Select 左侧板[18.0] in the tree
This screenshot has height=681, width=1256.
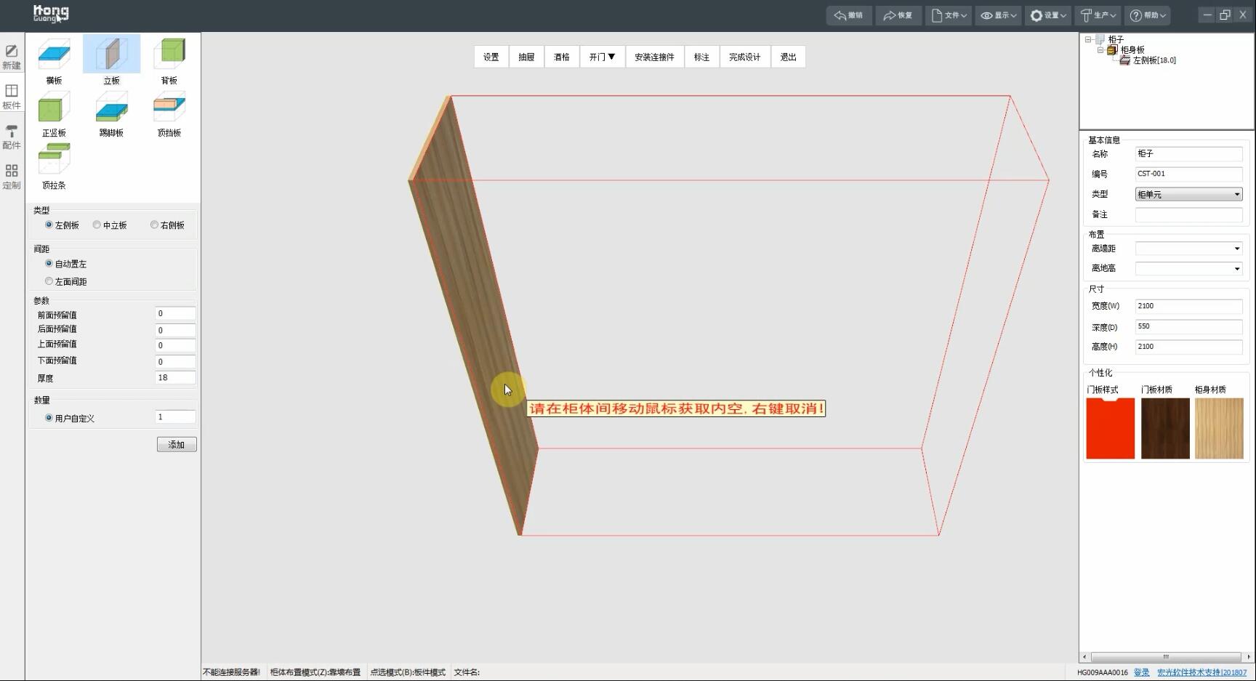tap(1154, 60)
